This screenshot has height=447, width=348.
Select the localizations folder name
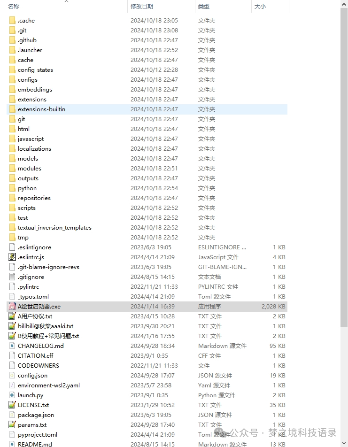[x=34, y=149]
